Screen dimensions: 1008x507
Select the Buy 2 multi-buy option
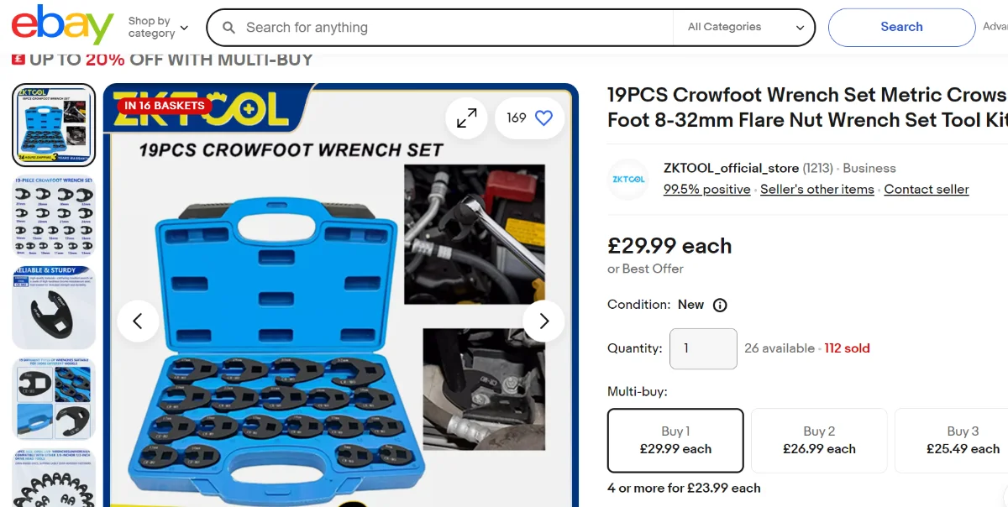pos(819,440)
